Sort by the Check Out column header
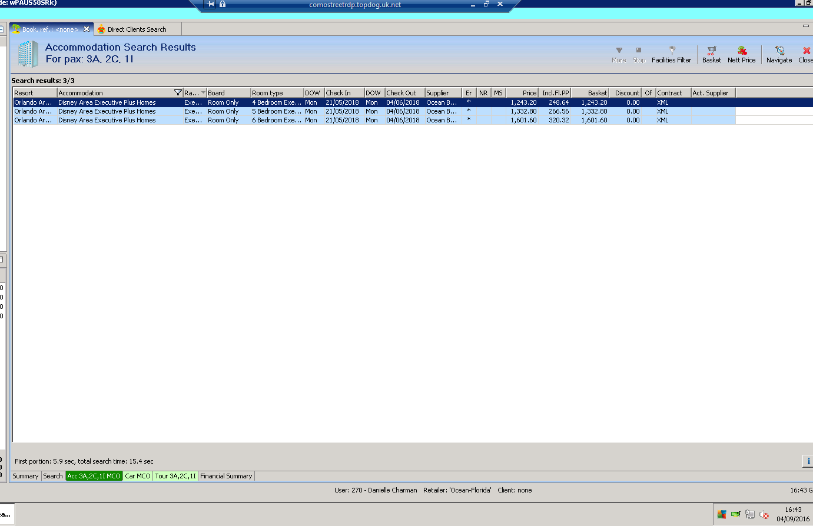The width and height of the screenshot is (813, 526). 405,93
